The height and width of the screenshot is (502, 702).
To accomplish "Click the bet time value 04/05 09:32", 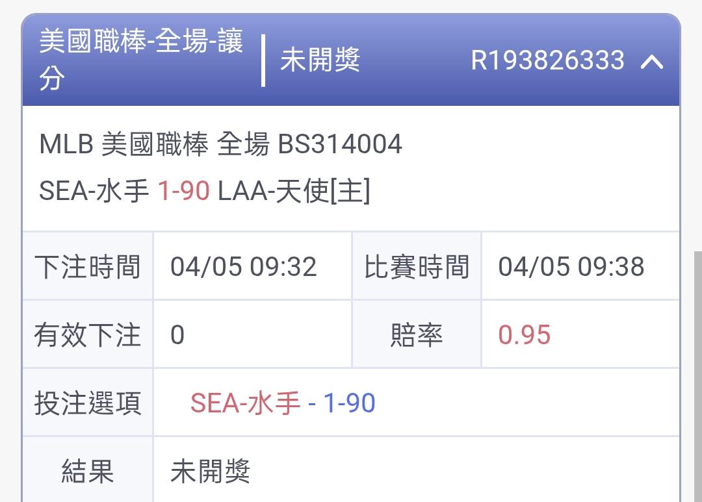I will coord(244,267).
